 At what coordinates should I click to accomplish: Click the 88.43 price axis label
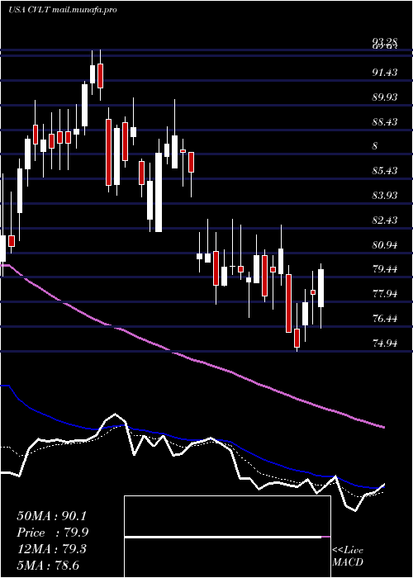(385, 121)
